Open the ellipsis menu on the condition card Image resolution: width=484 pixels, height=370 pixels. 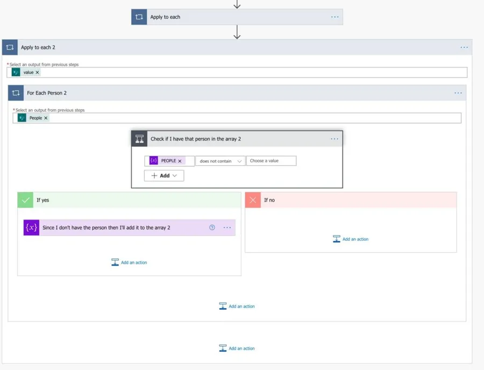pyautogui.click(x=334, y=139)
